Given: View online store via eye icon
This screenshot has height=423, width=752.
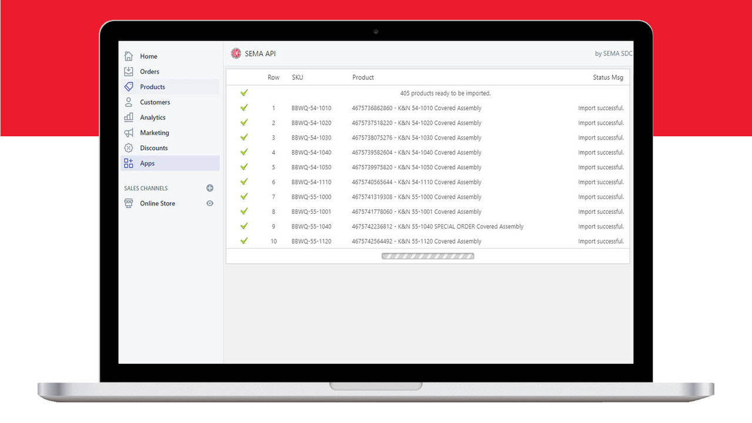Looking at the screenshot, I should coord(210,203).
